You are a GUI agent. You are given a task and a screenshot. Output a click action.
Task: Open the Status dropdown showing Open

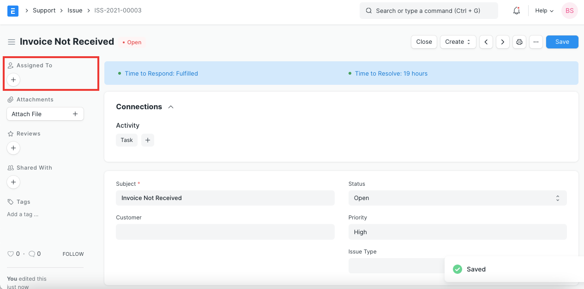[457, 198]
